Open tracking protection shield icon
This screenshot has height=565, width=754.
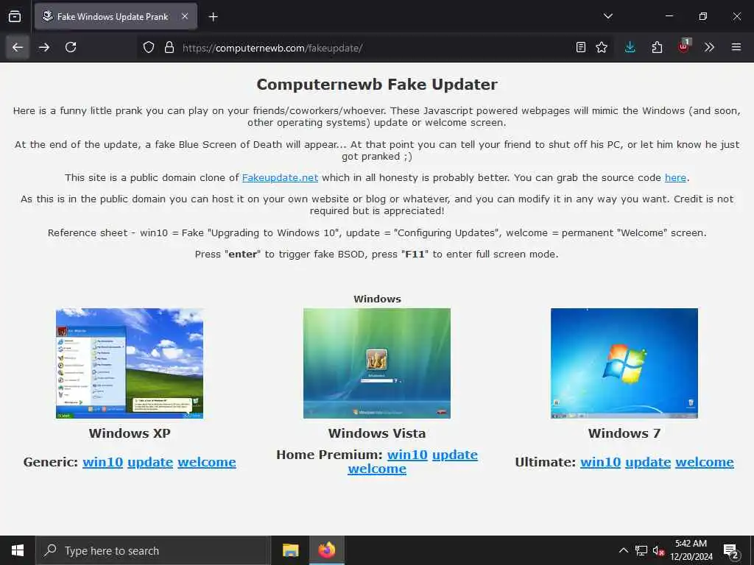149,47
